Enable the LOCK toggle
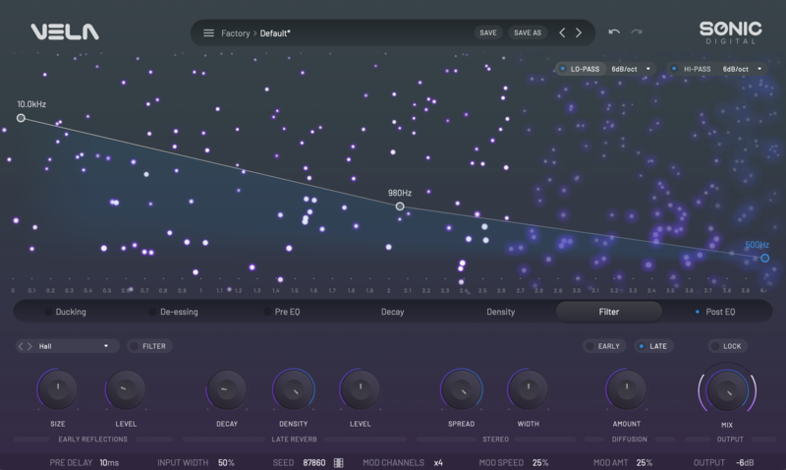Viewport: 786px width, 470px height. coord(727,346)
